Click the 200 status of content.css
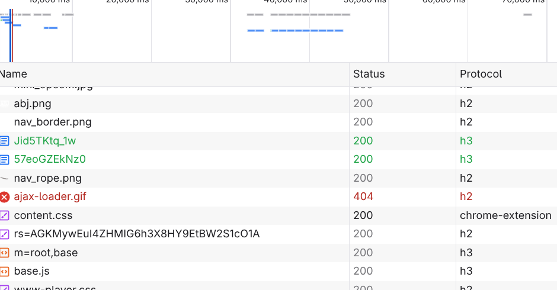Image resolution: width=557 pixels, height=290 pixels. click(363, 215)
